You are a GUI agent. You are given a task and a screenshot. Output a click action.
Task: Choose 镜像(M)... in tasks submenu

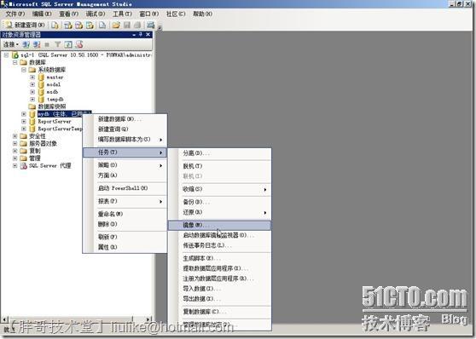pyautogui.click(x=219, y=226)
